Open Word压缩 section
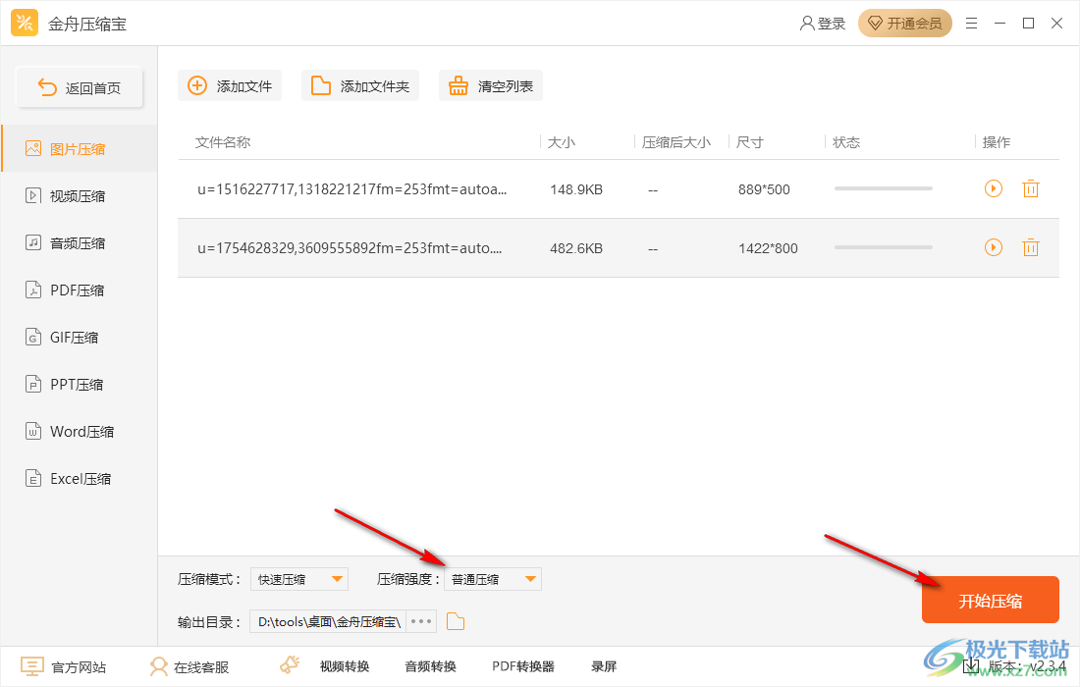The width and height of the screenshot is (1080, 687). 80,431
